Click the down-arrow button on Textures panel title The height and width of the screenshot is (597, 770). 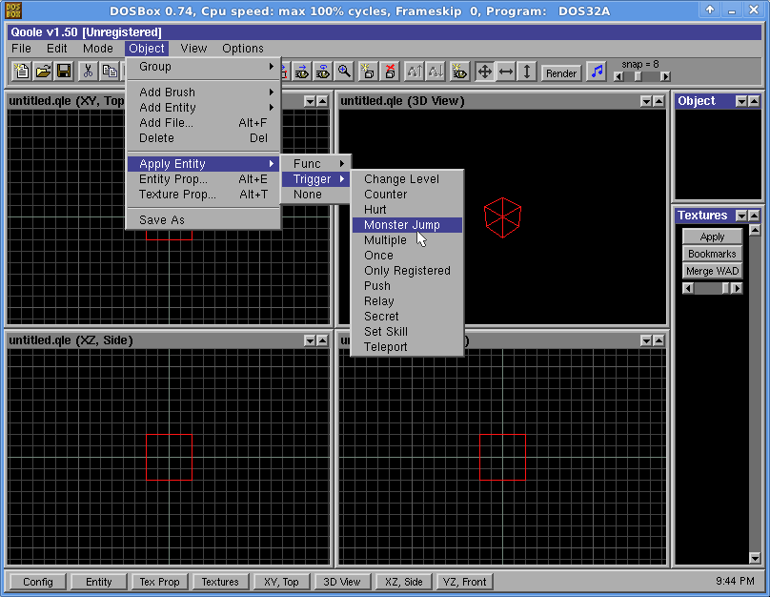point(741,216)
